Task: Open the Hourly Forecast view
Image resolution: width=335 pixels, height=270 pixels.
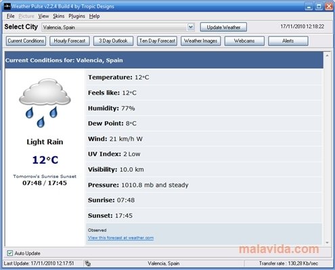Action: tap(70, 41)
